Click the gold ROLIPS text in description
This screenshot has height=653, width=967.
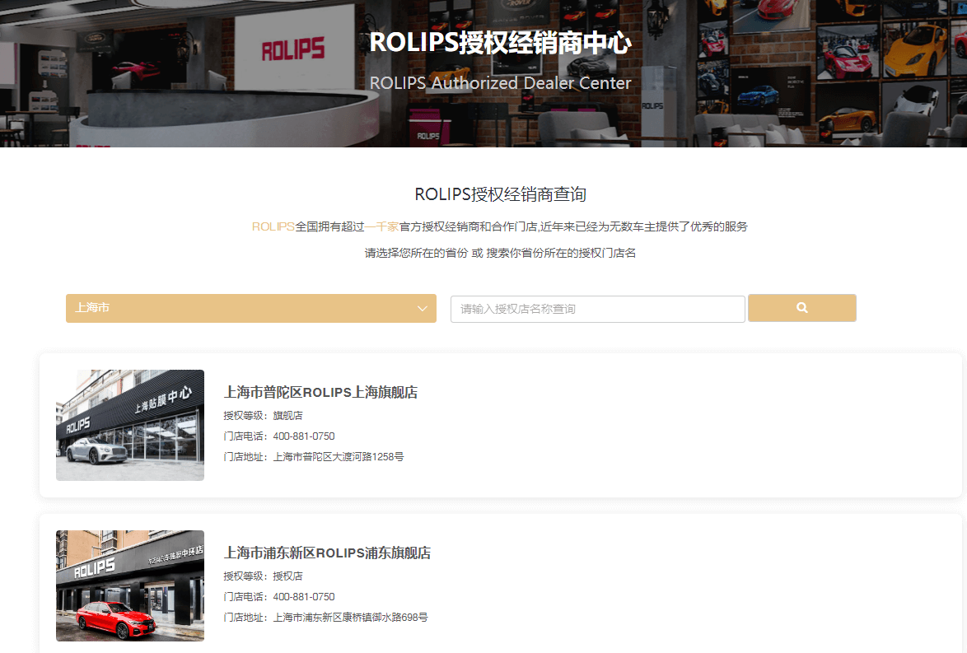(x=273, y=226)
